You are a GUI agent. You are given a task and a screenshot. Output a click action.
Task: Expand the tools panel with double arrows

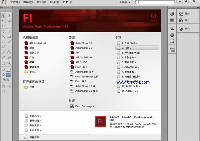(x=2, y=7)
